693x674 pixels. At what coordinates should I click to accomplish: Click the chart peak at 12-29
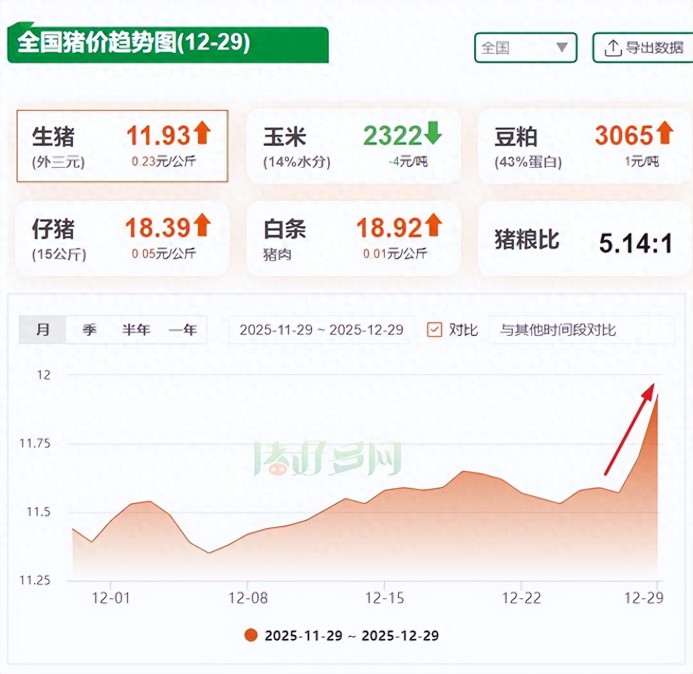click(x=658, y=395)
